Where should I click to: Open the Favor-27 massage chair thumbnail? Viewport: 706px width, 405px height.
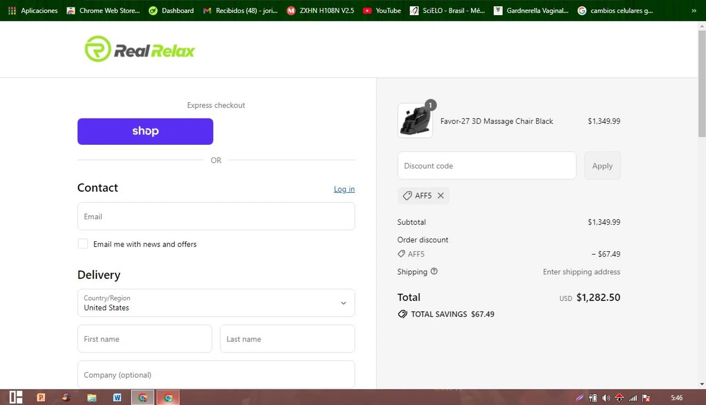pos(415,120)
